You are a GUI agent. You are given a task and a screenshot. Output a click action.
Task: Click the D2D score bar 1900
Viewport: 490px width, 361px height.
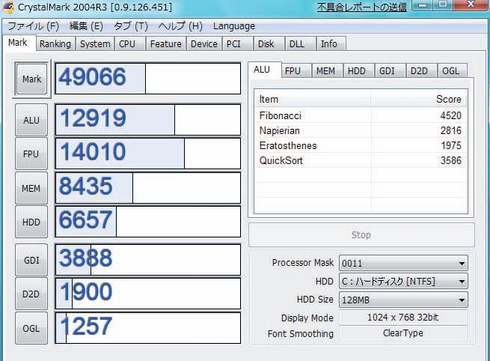point(148,294)
